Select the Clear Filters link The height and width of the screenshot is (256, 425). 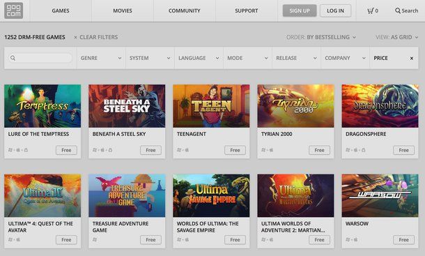coord(99,37)
